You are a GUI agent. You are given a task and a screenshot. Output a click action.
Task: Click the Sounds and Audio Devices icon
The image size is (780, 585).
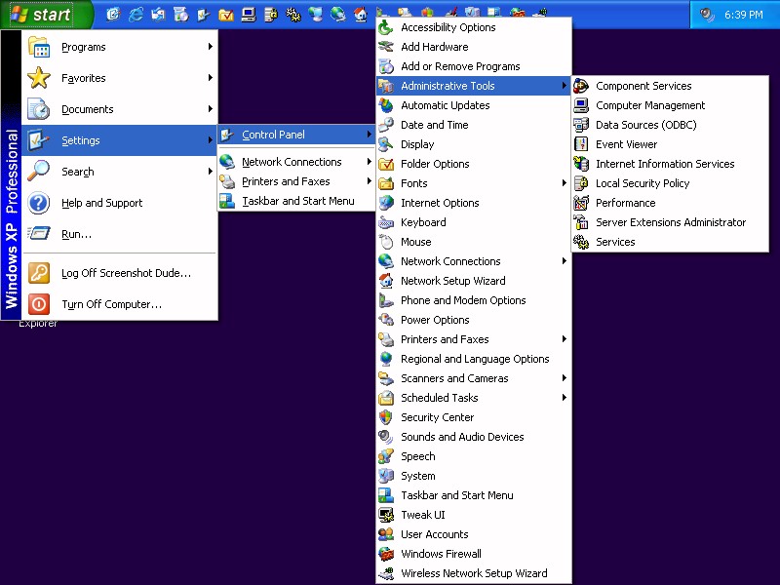point(385,437)
